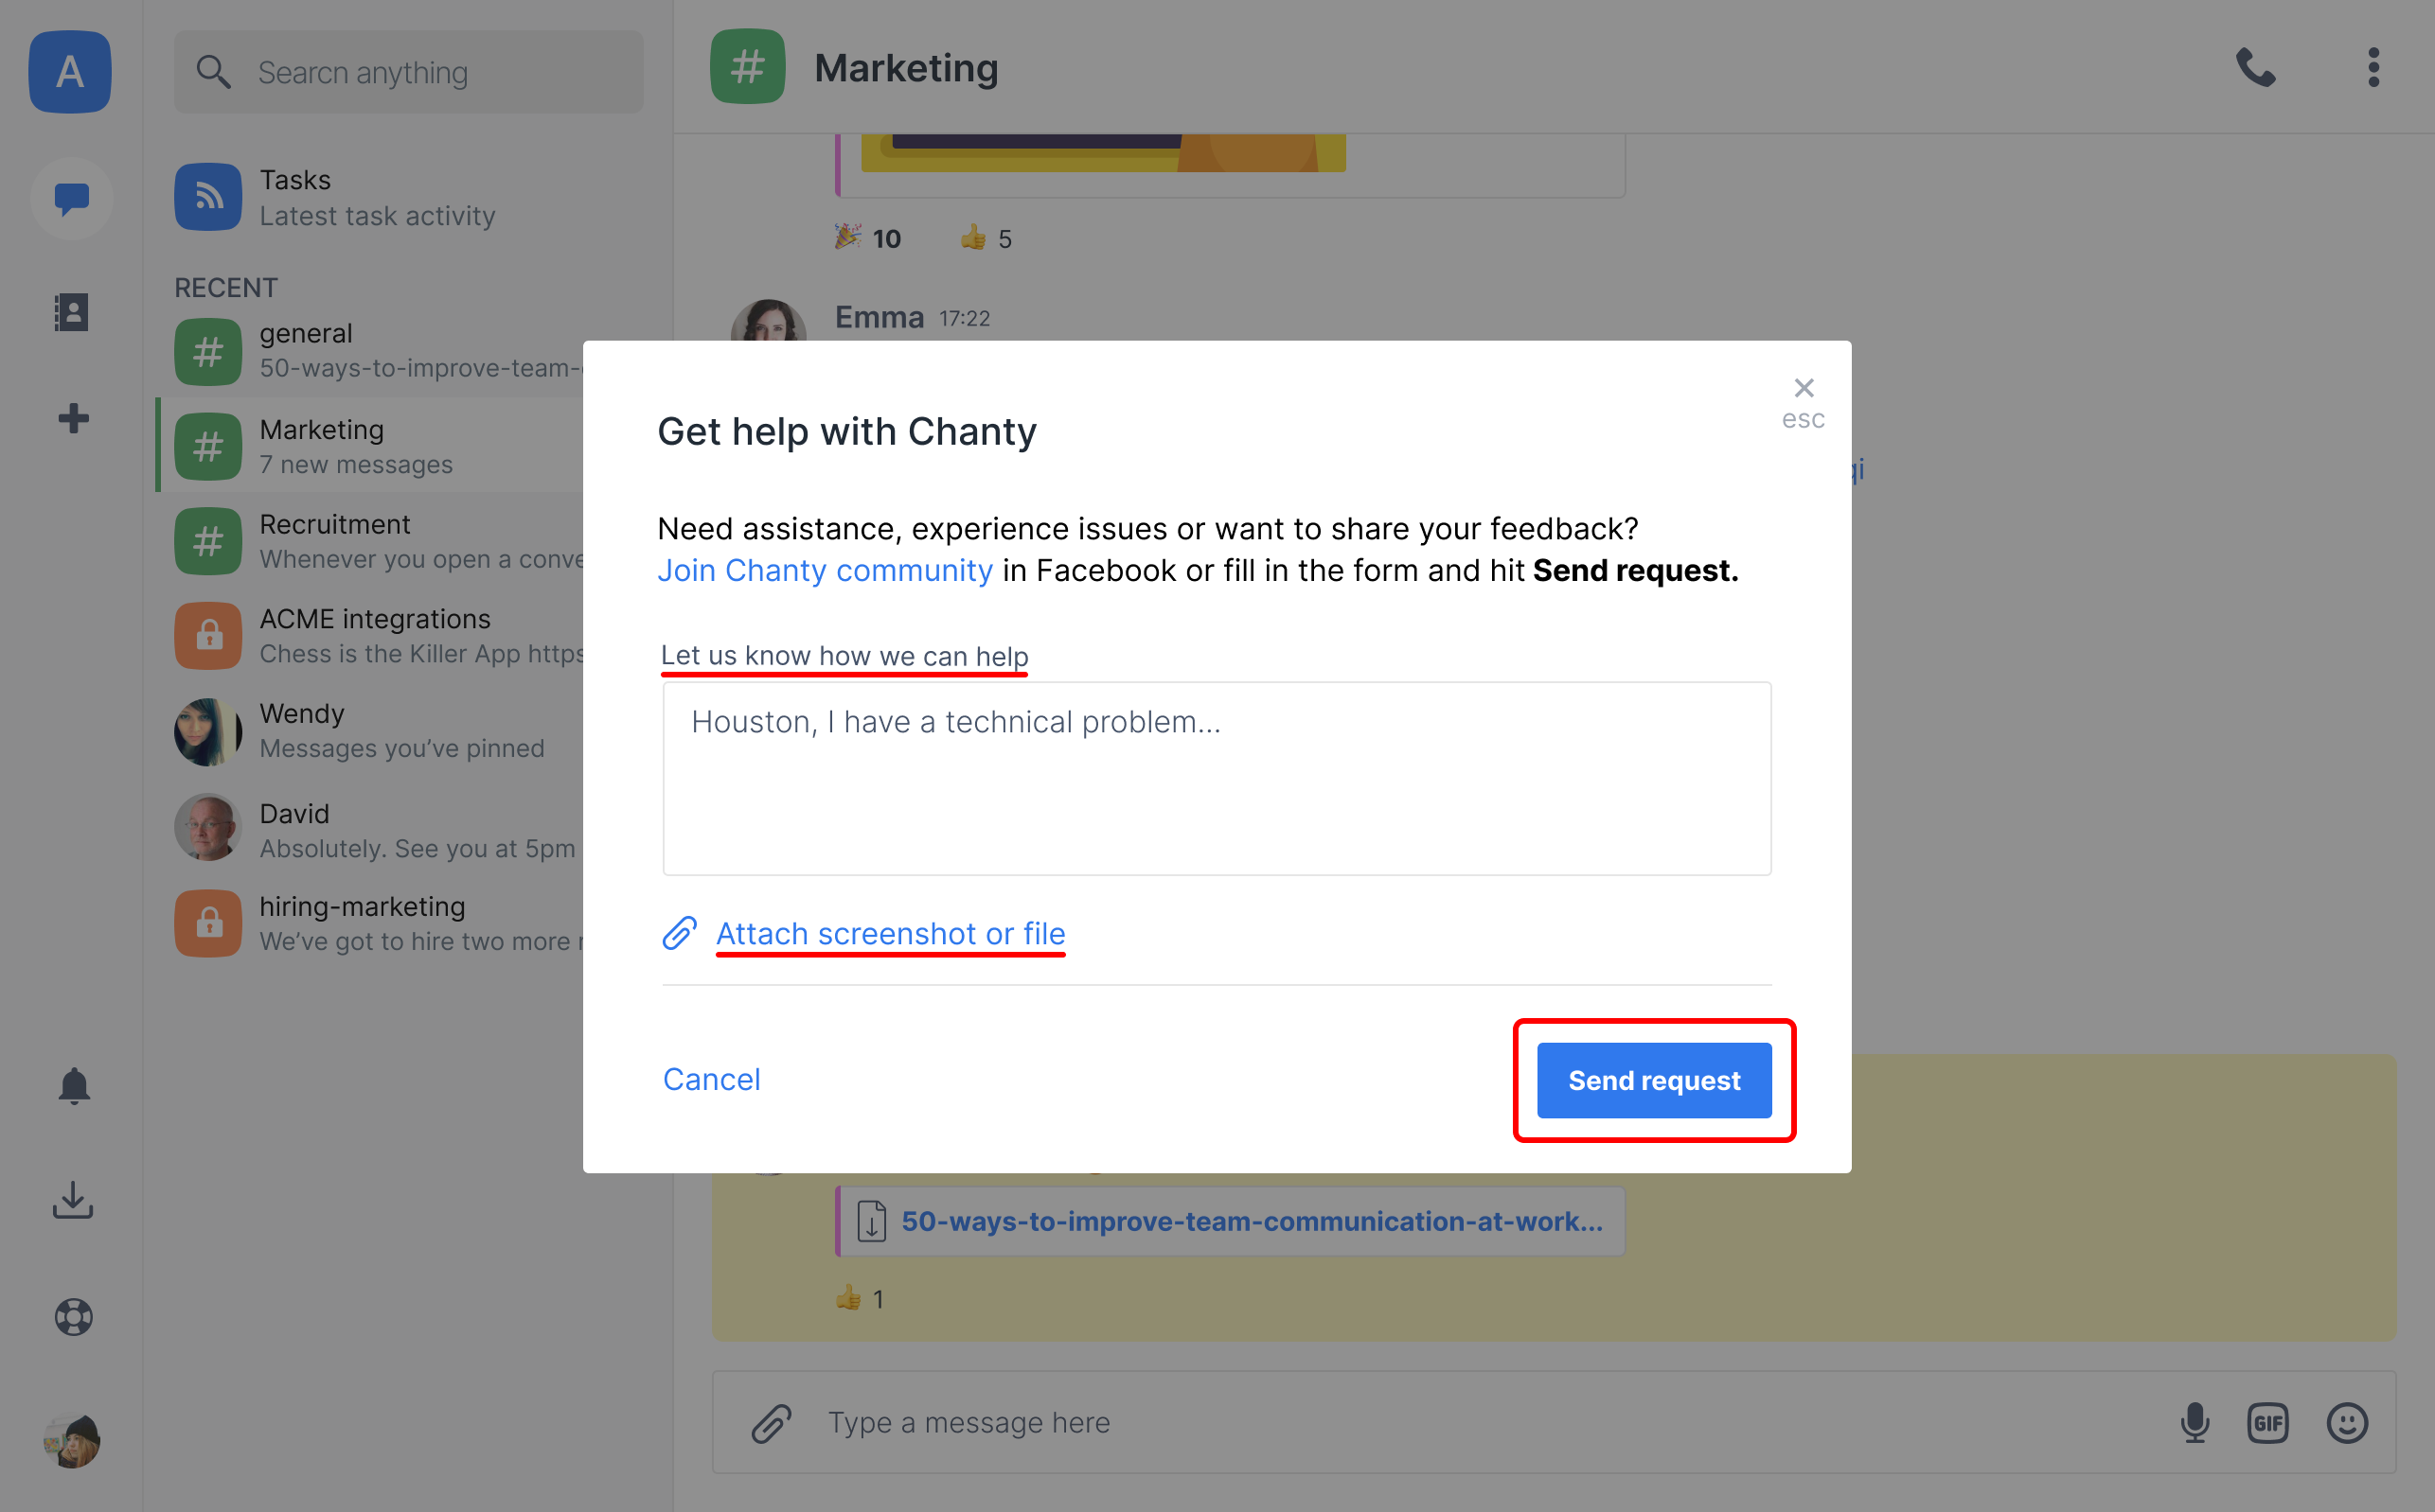Close the dialog with the X

coord(1804,388)
